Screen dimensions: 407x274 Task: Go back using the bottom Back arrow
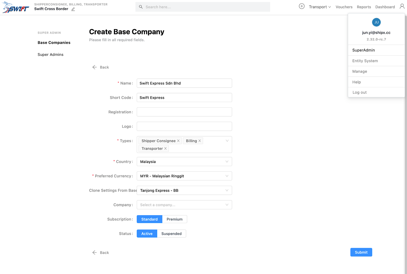point(100,252)
